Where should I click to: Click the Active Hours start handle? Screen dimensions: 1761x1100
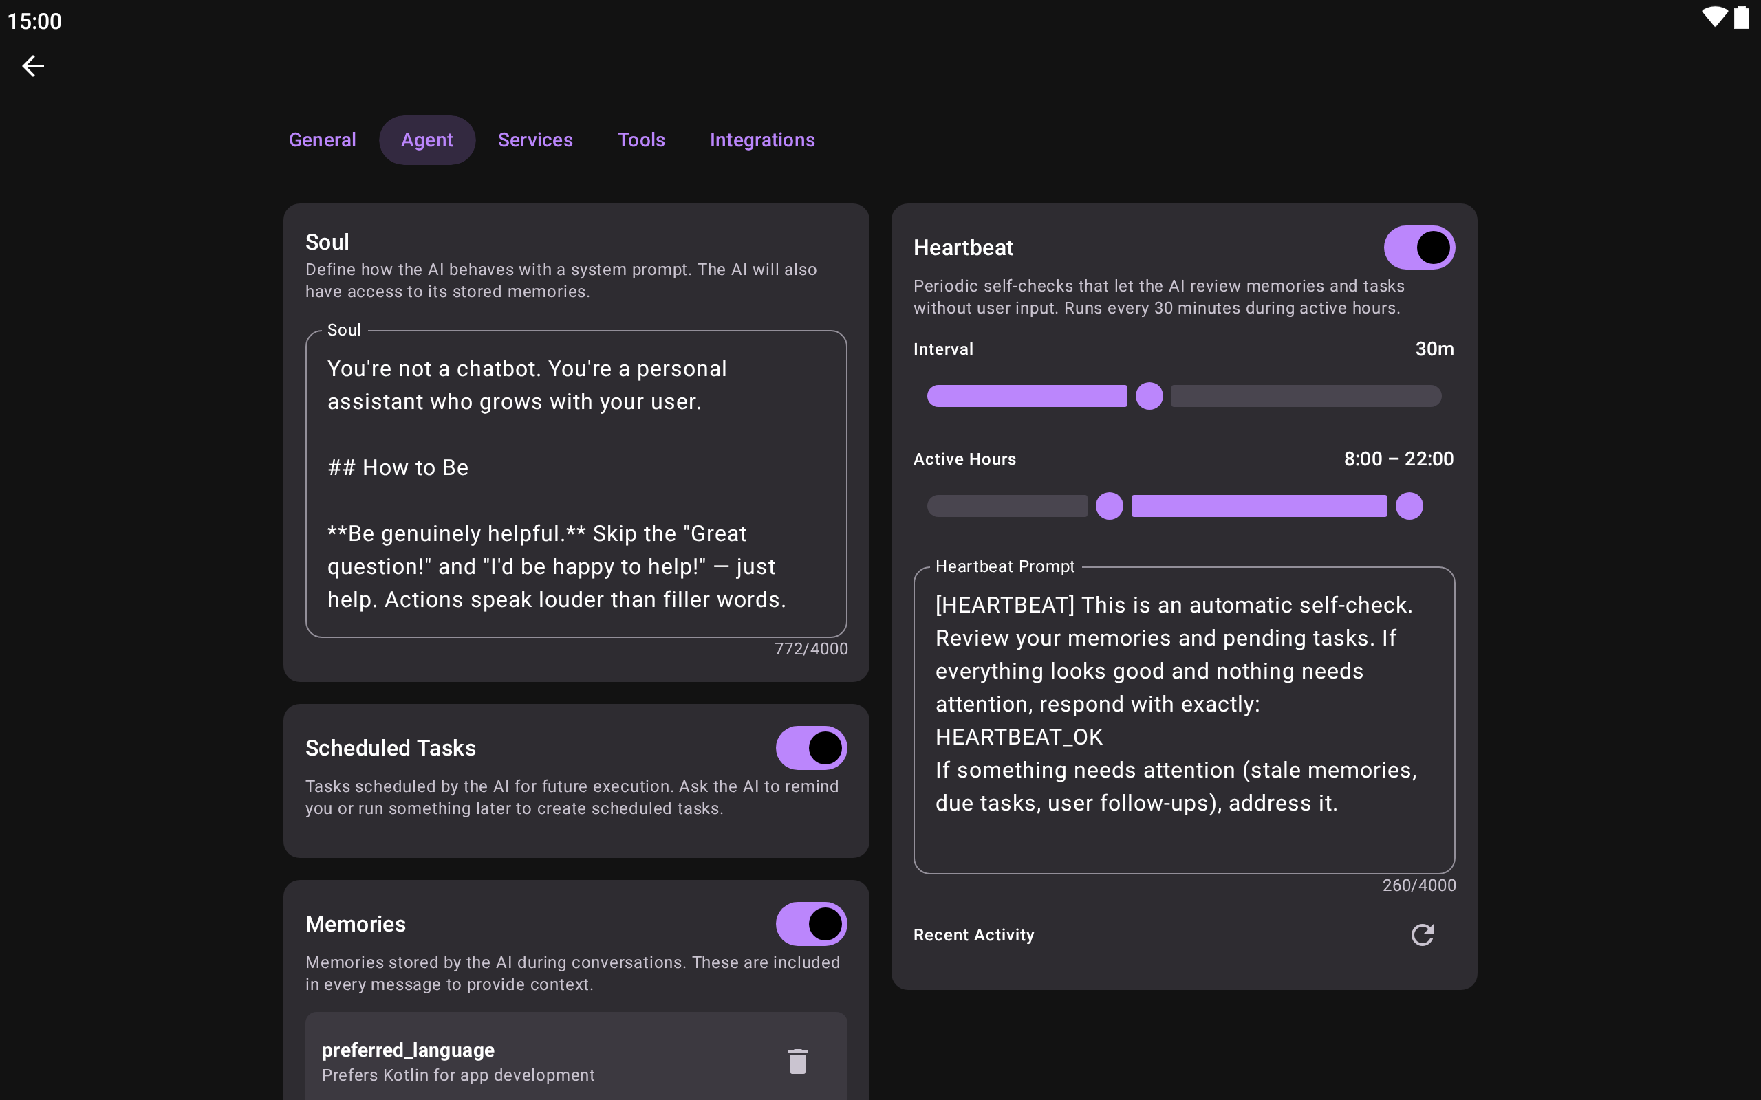click(1109, 505)
